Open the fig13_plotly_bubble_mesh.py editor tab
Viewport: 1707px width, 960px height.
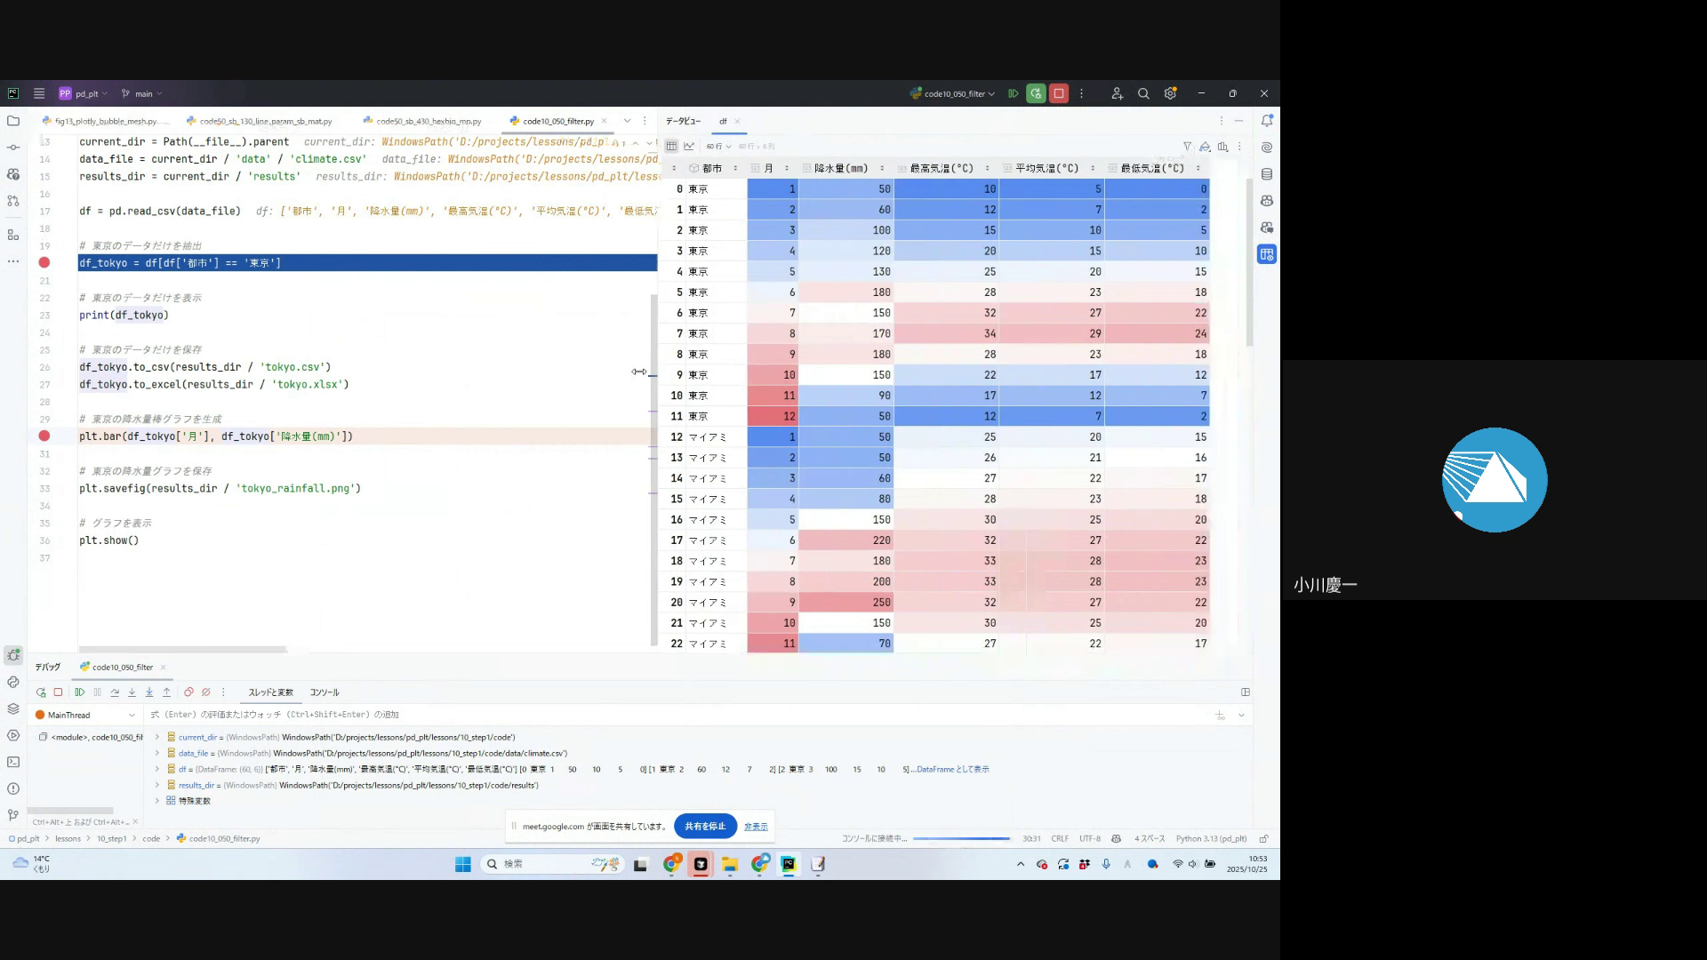105,122
